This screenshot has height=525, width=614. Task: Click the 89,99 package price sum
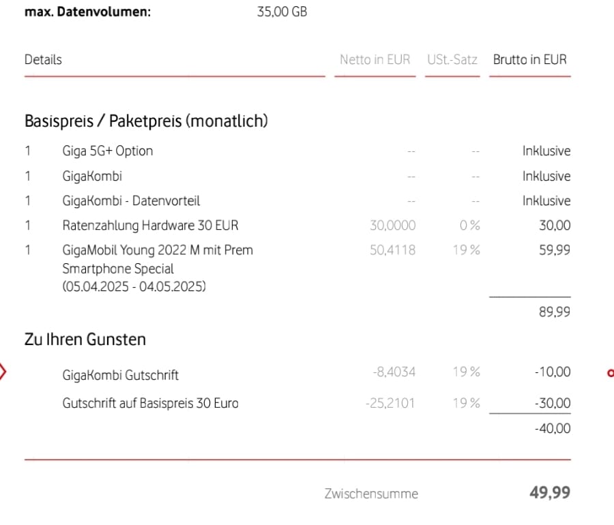555,312
